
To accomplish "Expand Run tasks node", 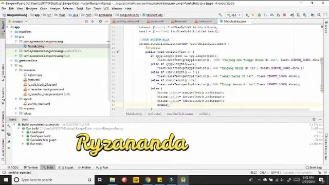I will coord(23,144).
